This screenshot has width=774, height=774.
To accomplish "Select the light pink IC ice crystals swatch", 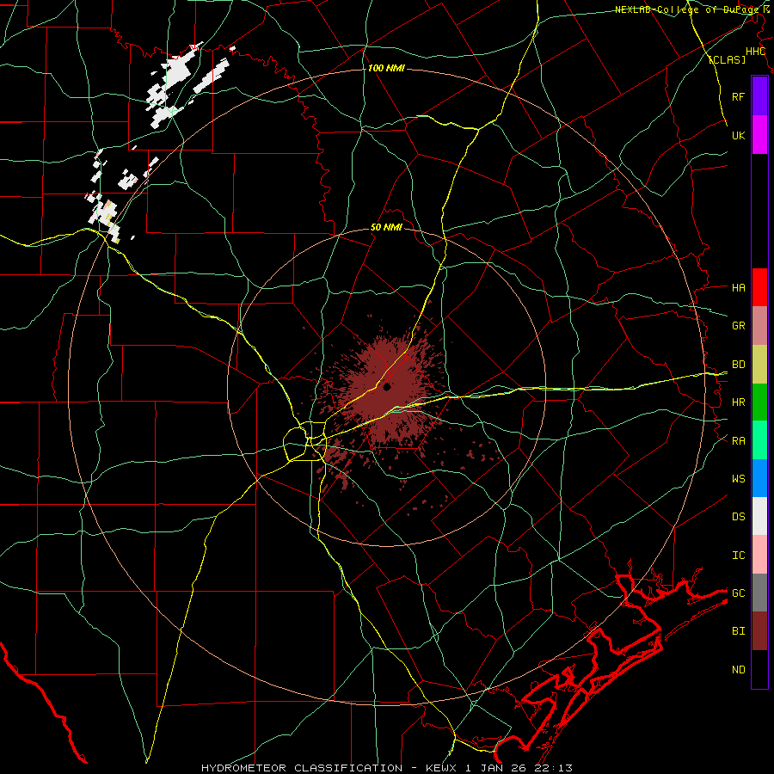I will coord(759,555).
